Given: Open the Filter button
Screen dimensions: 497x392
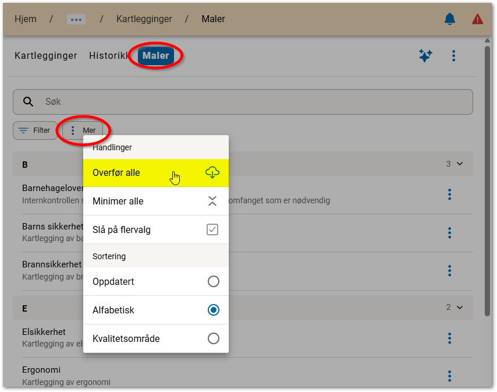Looking at the screenshot, I should pyautogui.click(x=35, y=130).
